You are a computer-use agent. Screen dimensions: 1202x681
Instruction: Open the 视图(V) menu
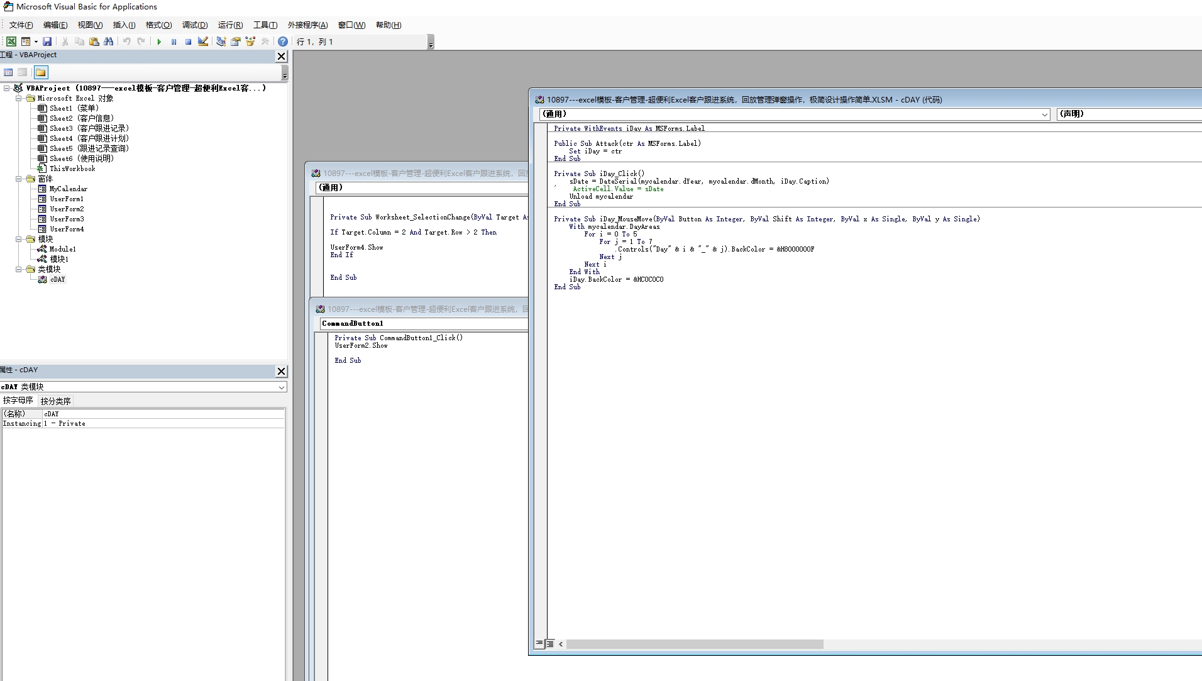90,25
